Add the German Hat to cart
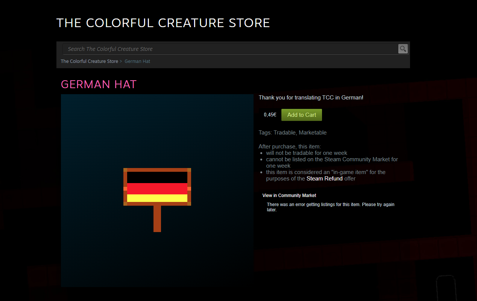The height and width of the screenshot is (301, 477). point(302,115)
